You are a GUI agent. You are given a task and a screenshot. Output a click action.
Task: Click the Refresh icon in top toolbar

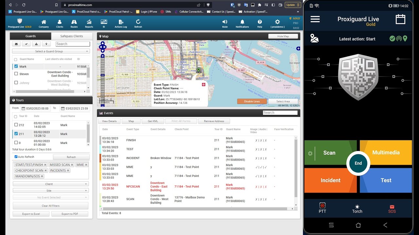click(138, 22)
